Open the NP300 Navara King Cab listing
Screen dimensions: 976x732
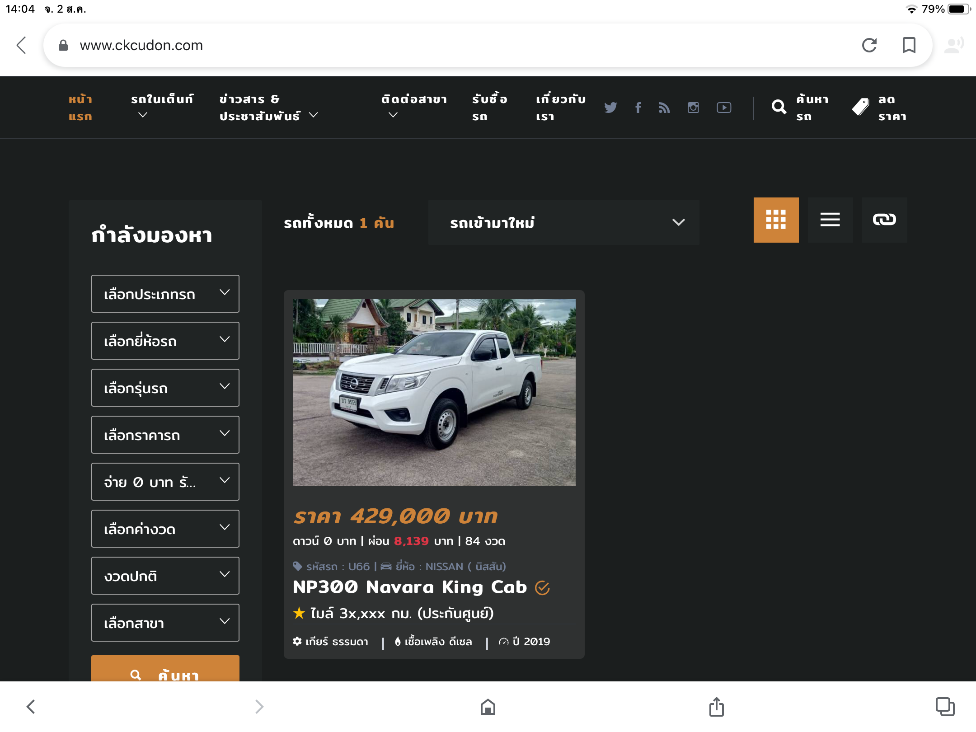coord(410,587)
